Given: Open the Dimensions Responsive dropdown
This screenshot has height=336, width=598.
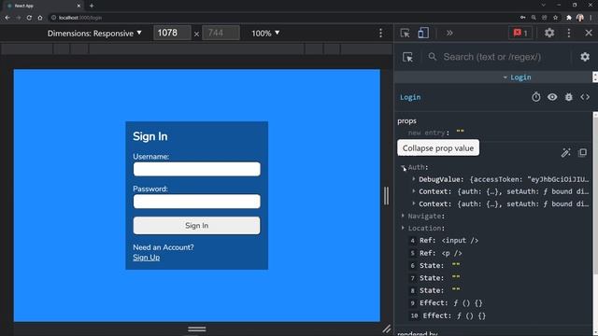Looking at the screenshot, I should [x=94, y=34].
